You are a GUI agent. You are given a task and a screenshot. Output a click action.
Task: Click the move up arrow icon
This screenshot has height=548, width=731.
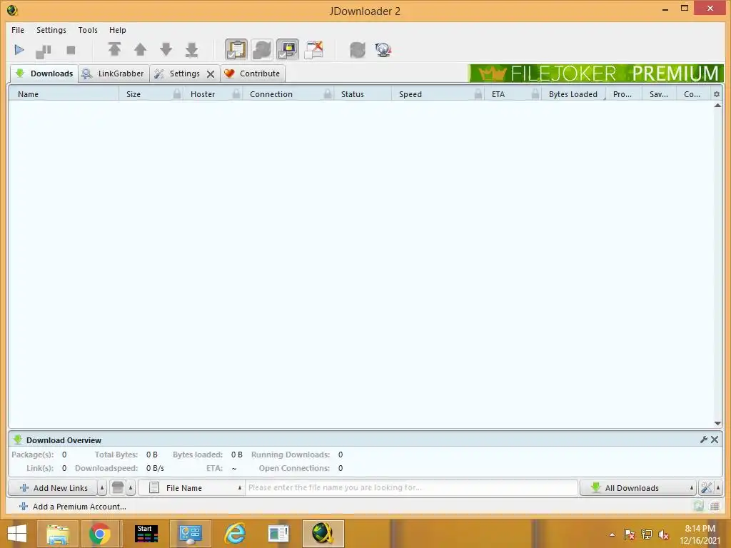[141, 49]
